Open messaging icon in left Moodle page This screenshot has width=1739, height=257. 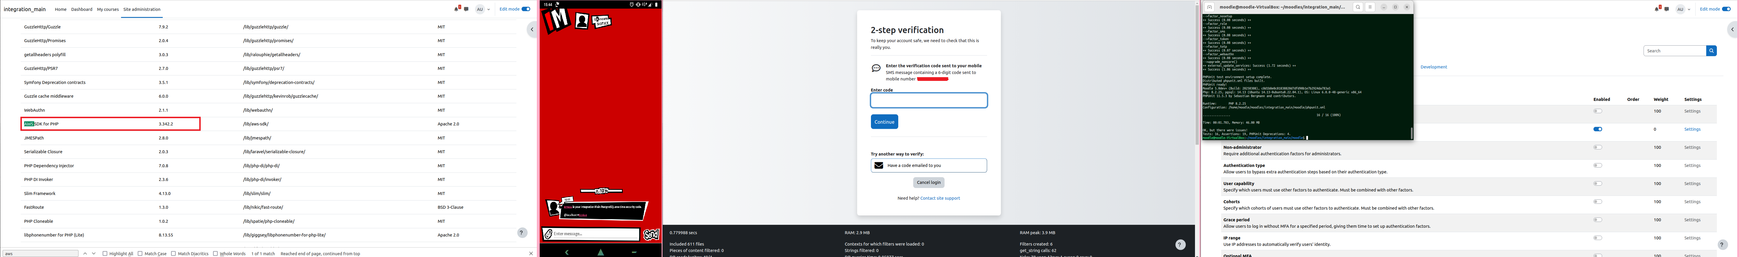[x=466, y=9]
